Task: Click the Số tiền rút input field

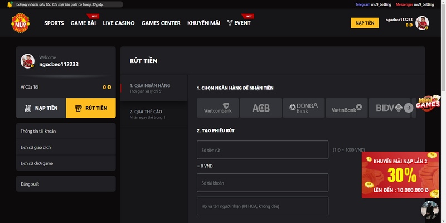Action: pyautogui.click(x=262, y=150)
